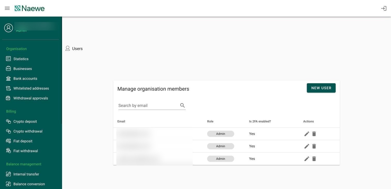The width and height of the screenshot is (391, 189).
Task: Delete the second Admin user row
Action: pos(314,146)
